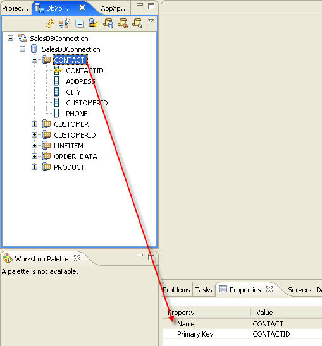Select the ORDER_DATA table label
This screenshot has height=346, width=322.
(x=75, y=157)
